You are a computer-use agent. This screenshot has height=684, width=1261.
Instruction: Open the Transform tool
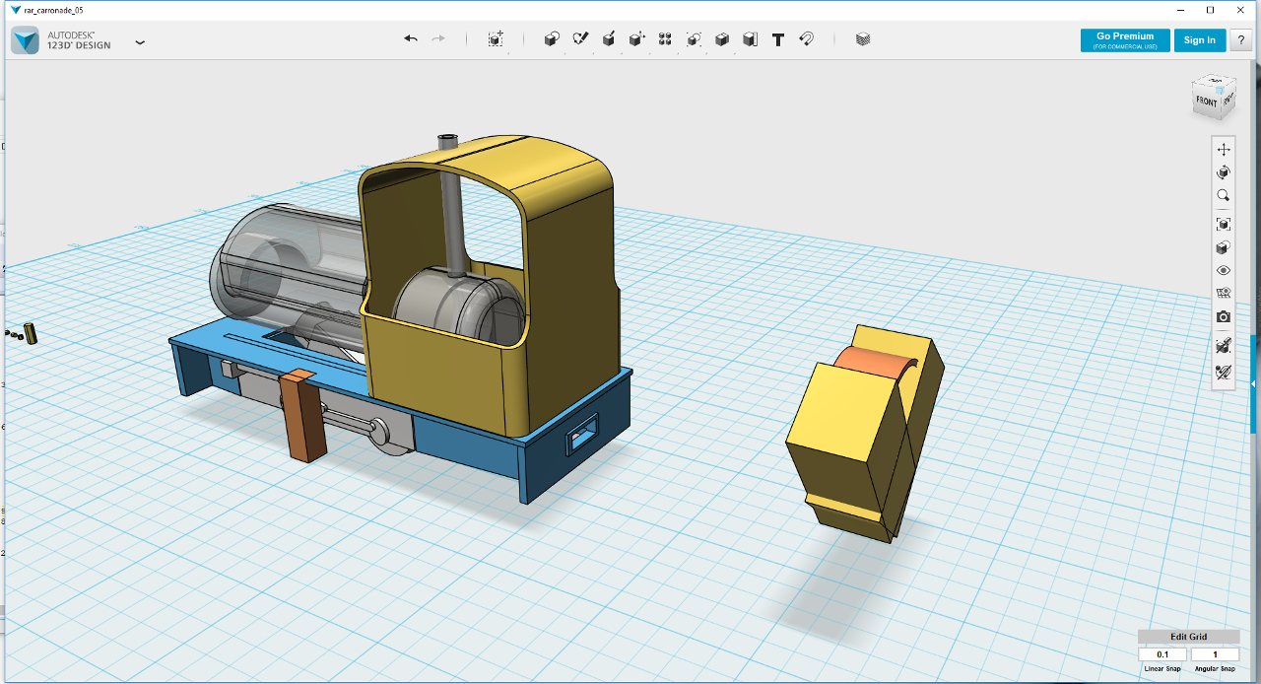click(496, 39)
